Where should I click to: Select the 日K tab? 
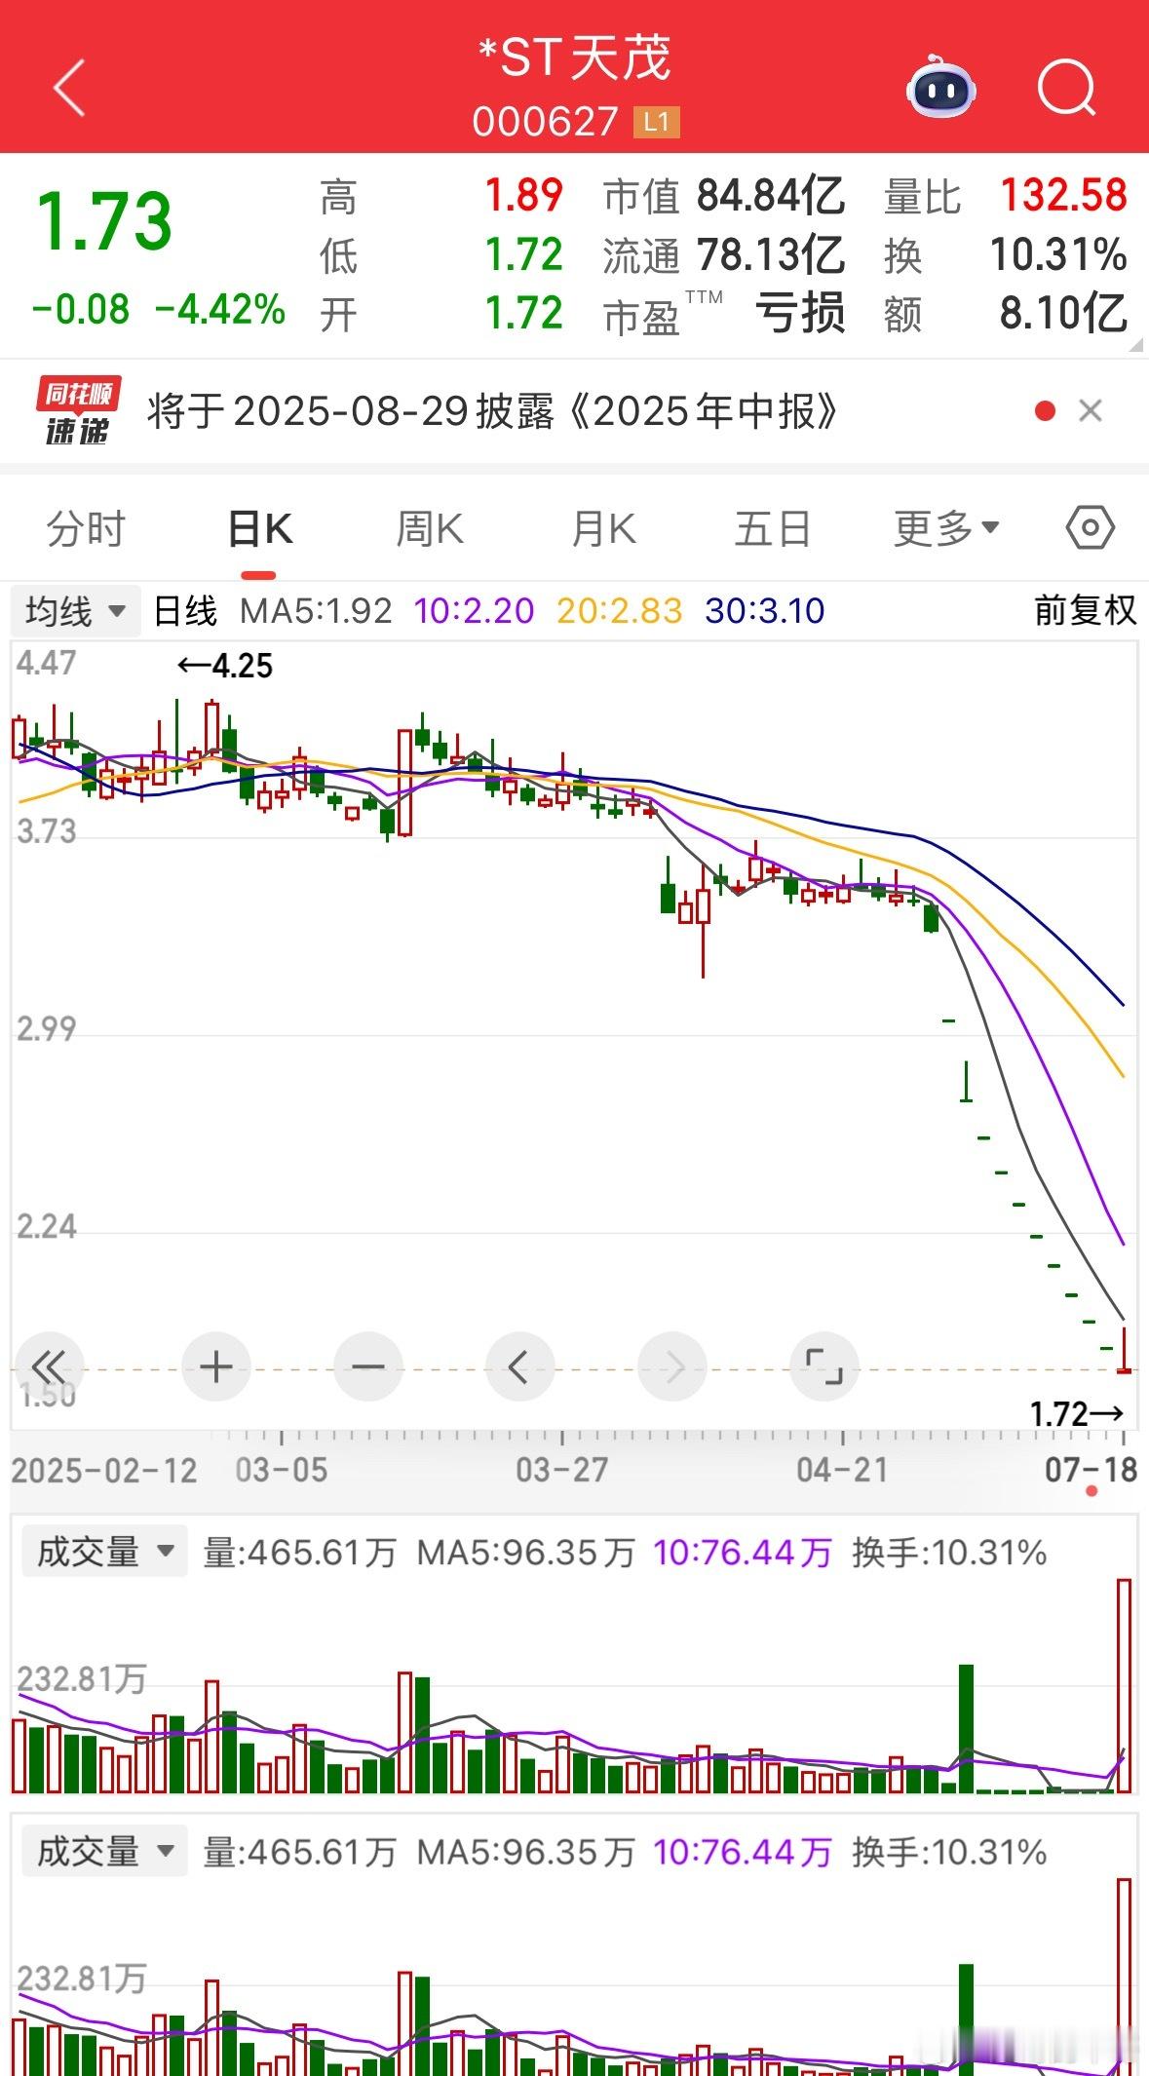tap(259, 529)
